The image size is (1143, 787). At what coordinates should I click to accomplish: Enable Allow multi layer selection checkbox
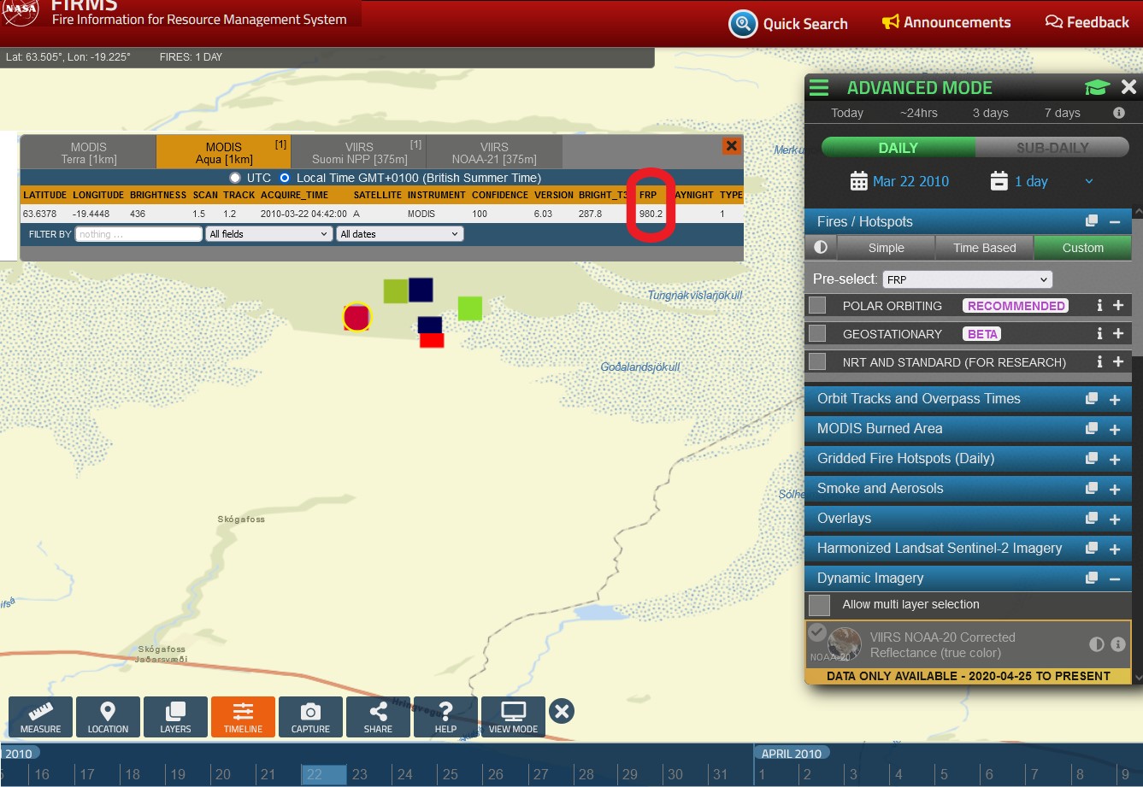click(819, 605)
